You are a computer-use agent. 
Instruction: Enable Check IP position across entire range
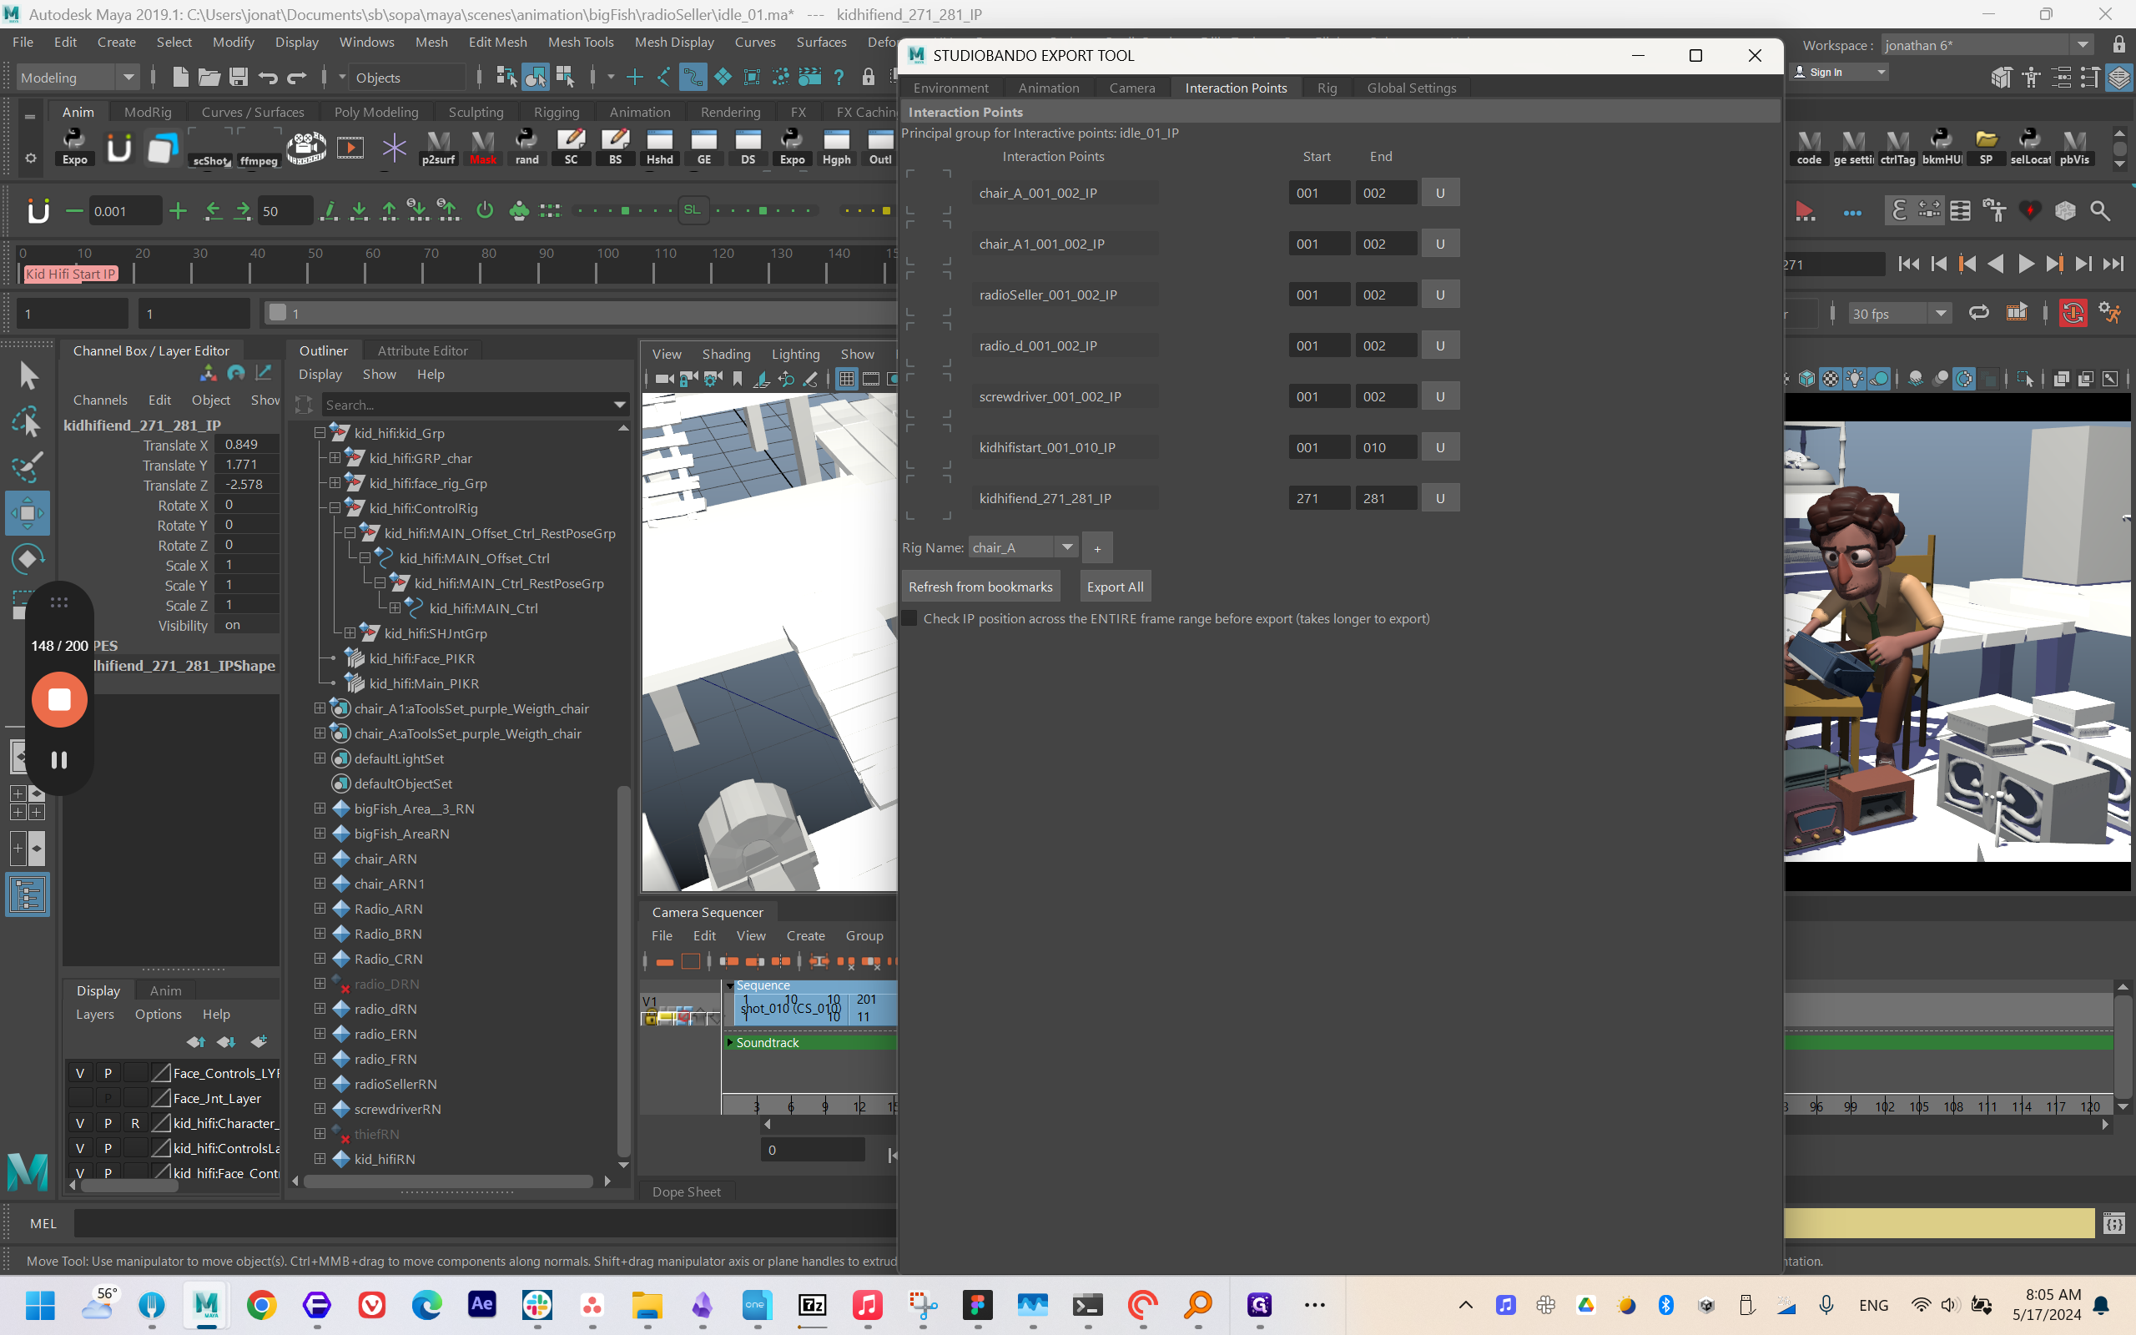tap(910, 618)
